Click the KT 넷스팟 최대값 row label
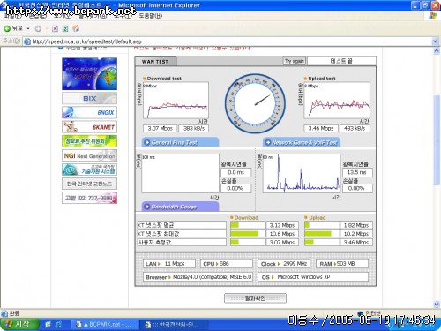 pyautogui.click(x=182, y=234)
